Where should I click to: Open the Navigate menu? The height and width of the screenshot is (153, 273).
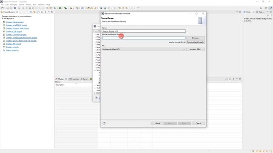(14, 5)
